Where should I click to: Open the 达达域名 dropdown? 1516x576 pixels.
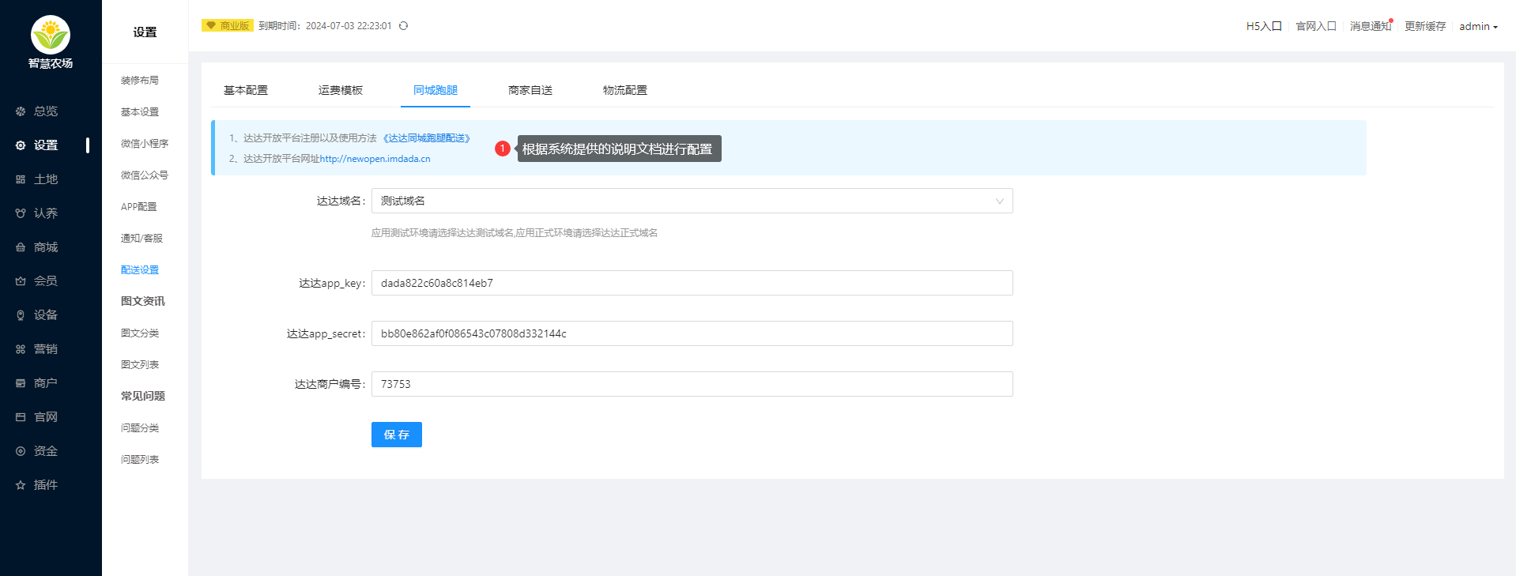pos(692,201)
